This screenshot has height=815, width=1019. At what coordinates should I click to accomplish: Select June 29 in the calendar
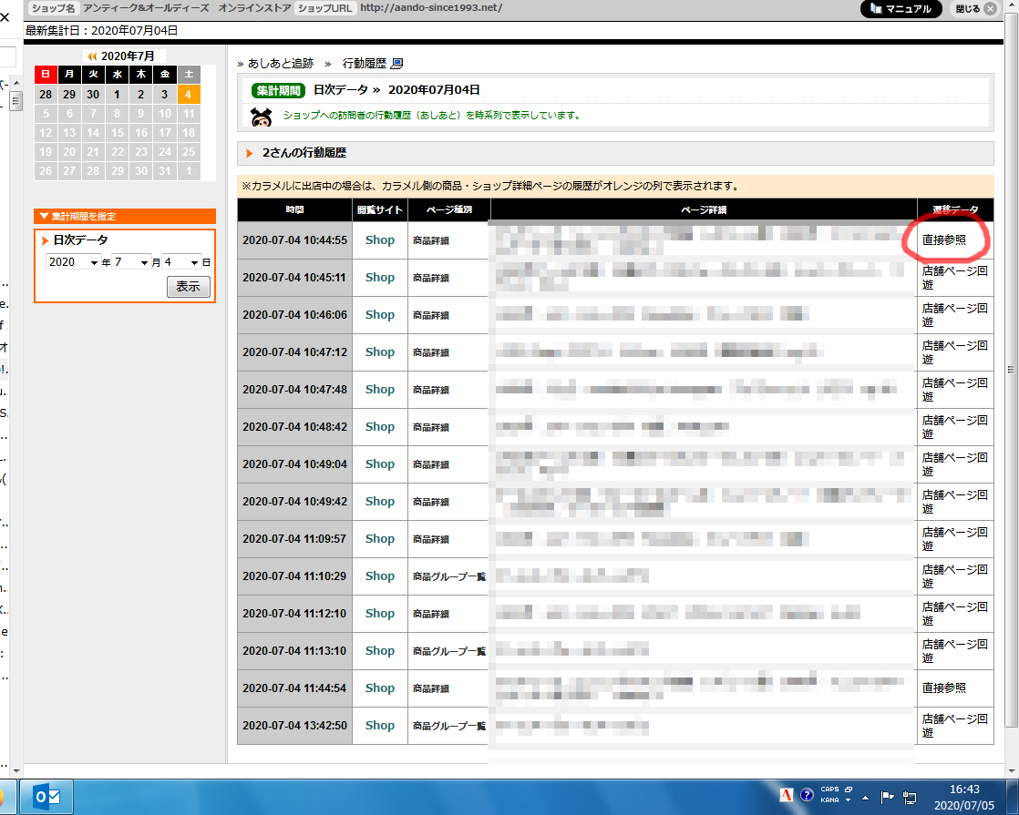[x=69, y=94]
